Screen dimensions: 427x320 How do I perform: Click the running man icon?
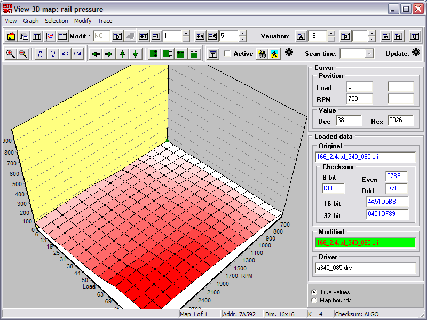pyautogui.click(x=274, y=54)
